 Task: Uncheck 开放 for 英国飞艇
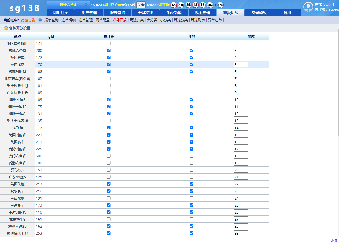click(191, 184)
